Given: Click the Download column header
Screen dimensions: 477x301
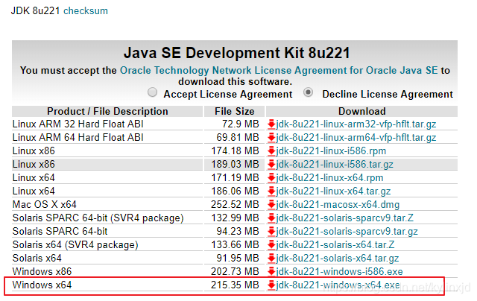Looking at the screenshot, I should click(x=362, y=111).
